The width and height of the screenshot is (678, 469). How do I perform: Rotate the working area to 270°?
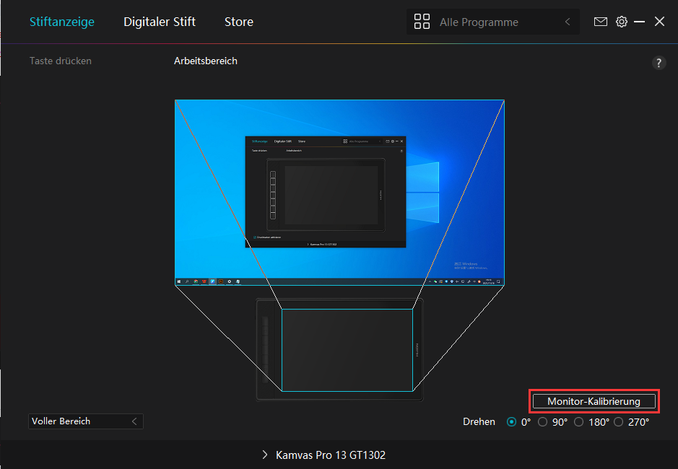tap(618, 422)
